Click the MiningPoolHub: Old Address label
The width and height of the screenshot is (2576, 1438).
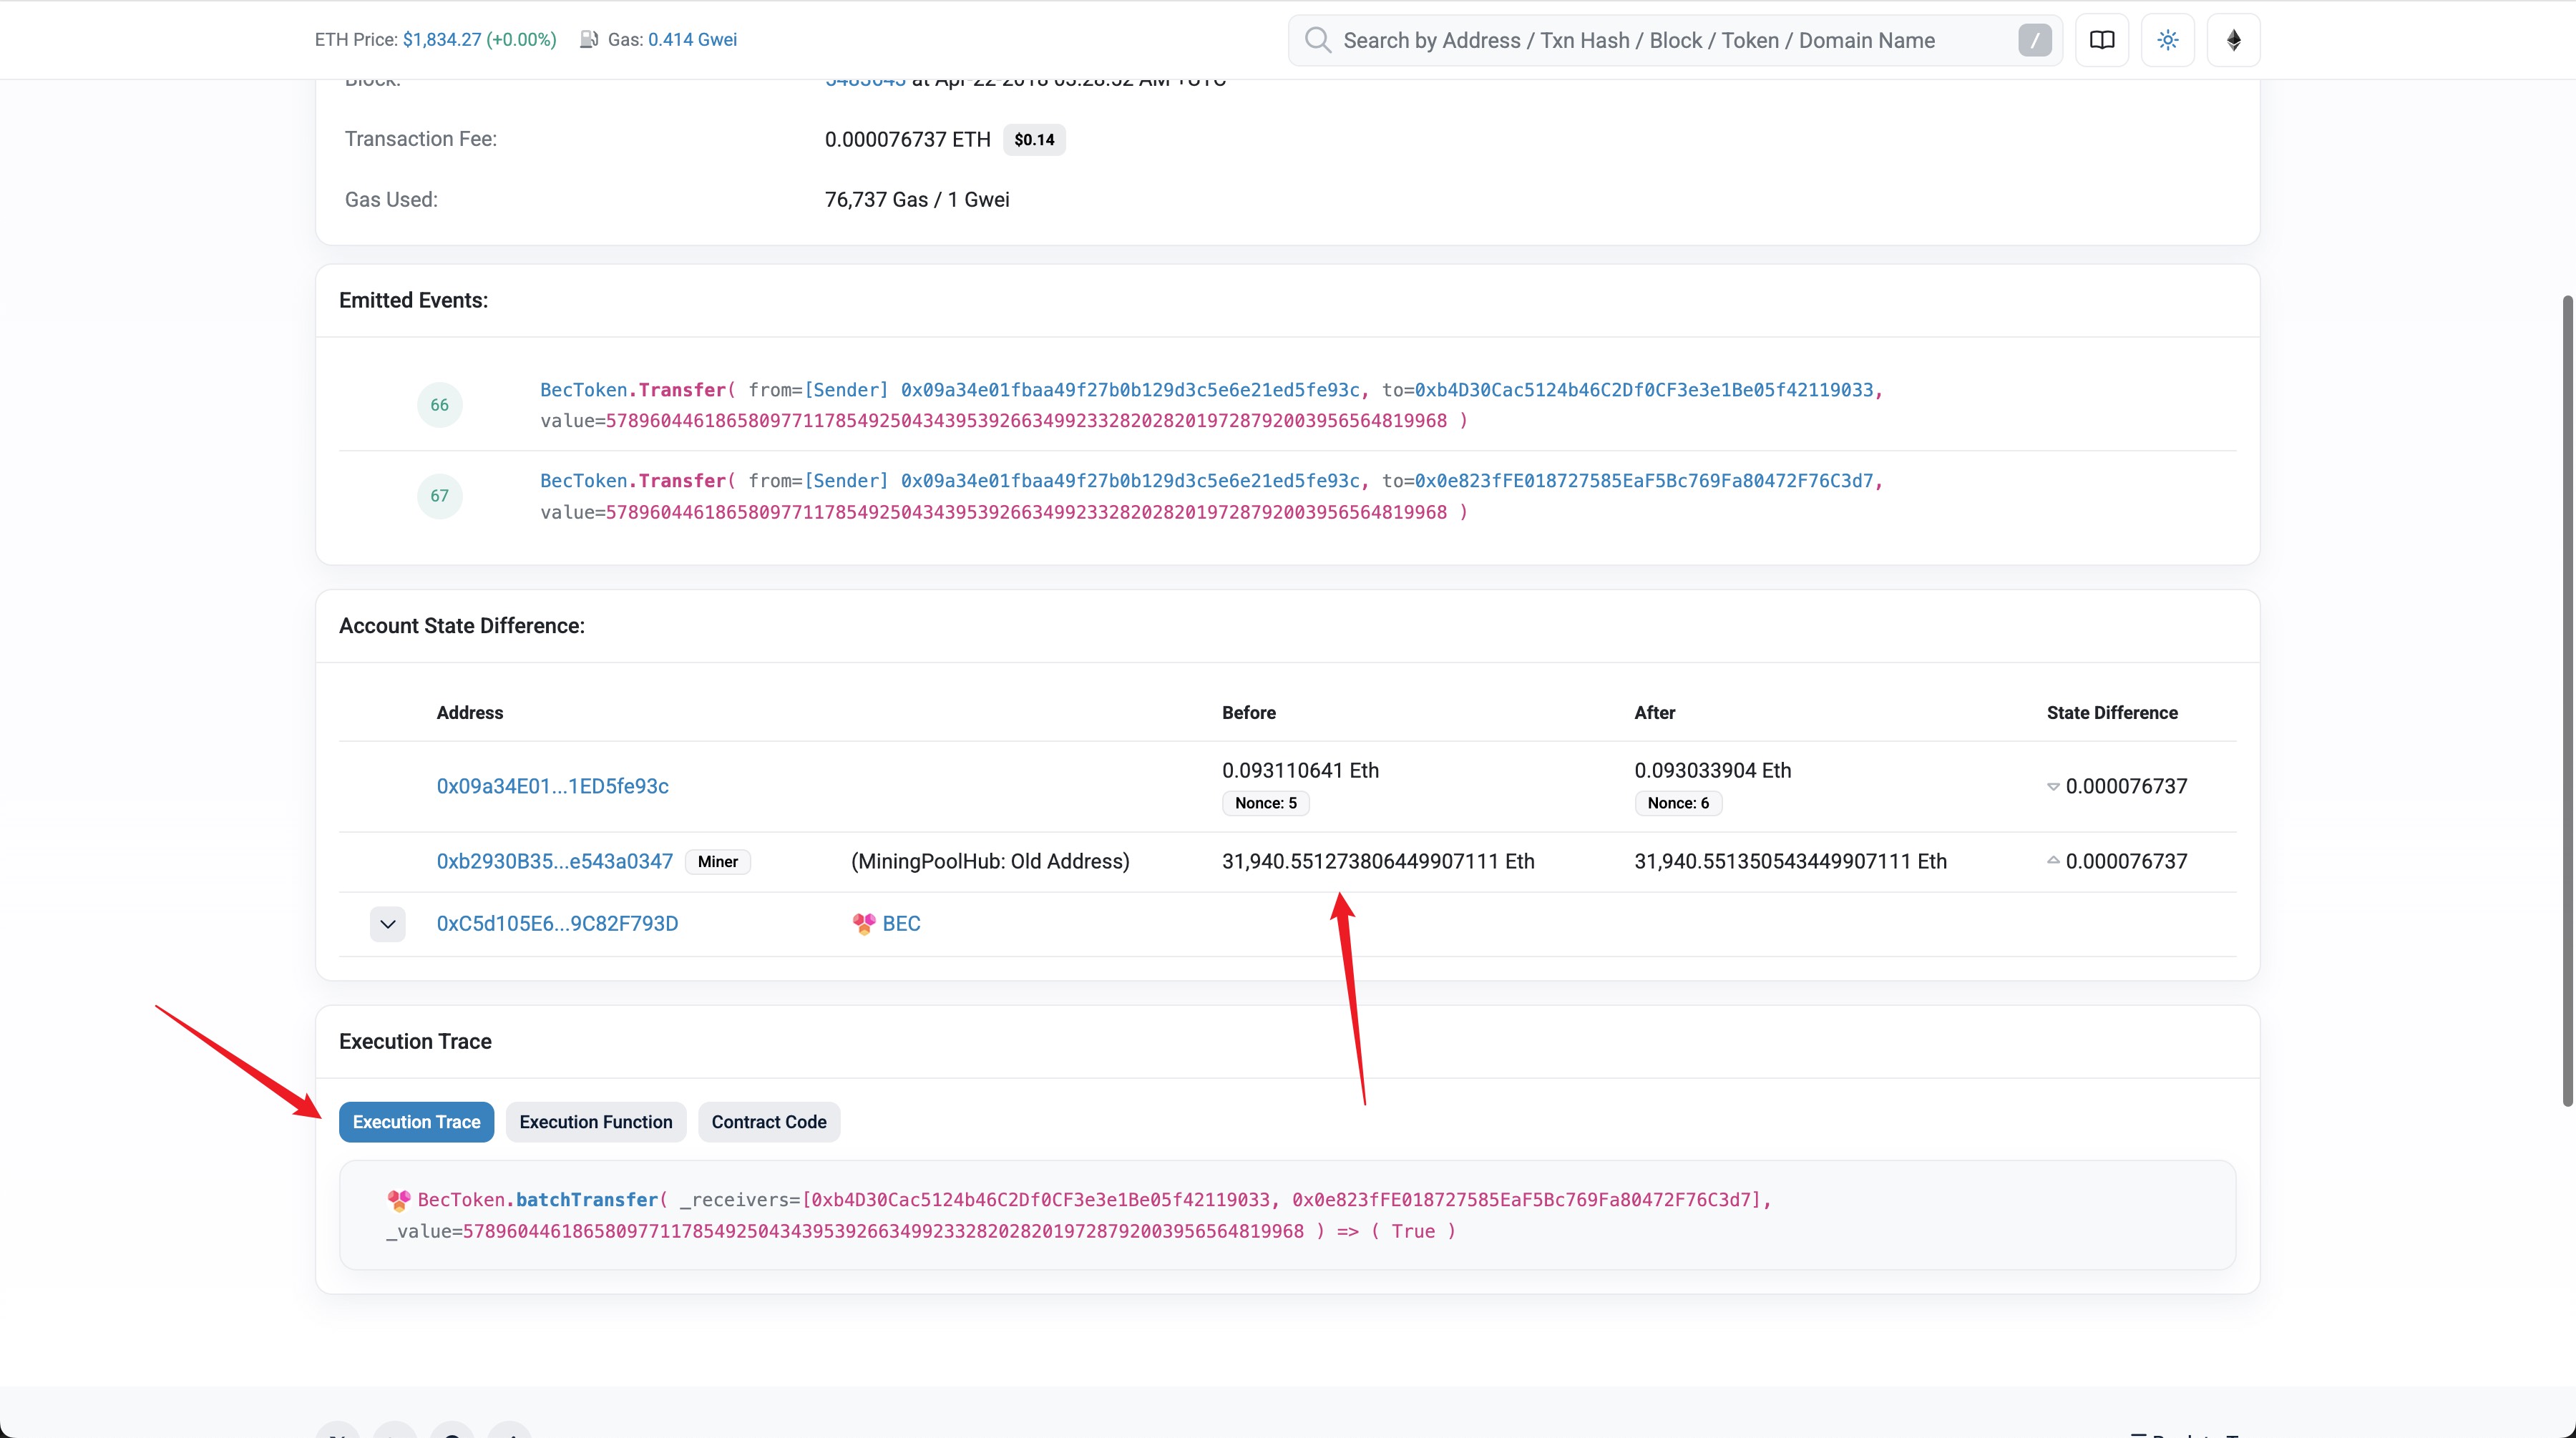990,861
